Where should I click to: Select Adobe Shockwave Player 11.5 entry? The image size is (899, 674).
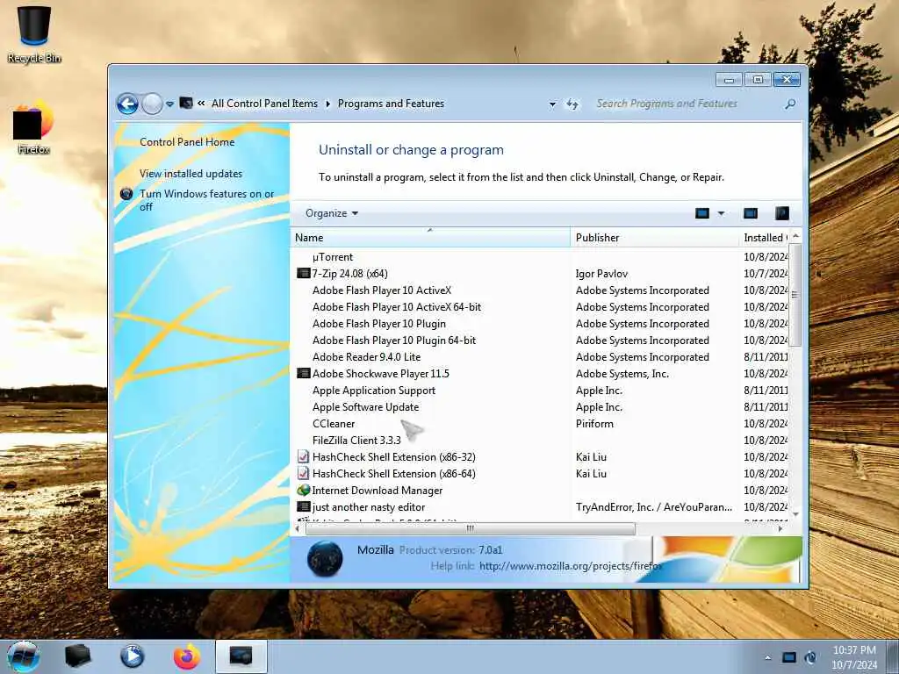tap(381, 374)
